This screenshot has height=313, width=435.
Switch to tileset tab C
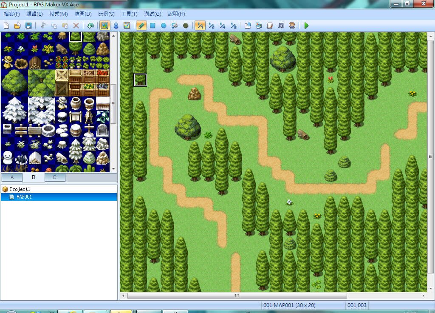[x=55, y=177]
